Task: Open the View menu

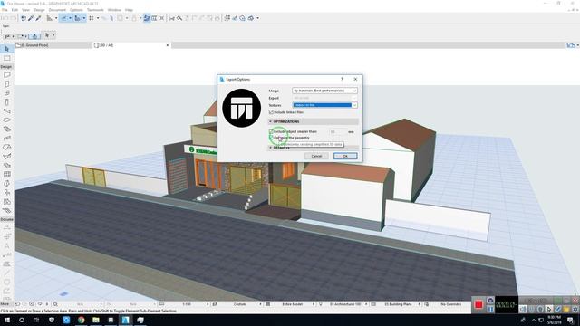Action: (x=25, y=10)
